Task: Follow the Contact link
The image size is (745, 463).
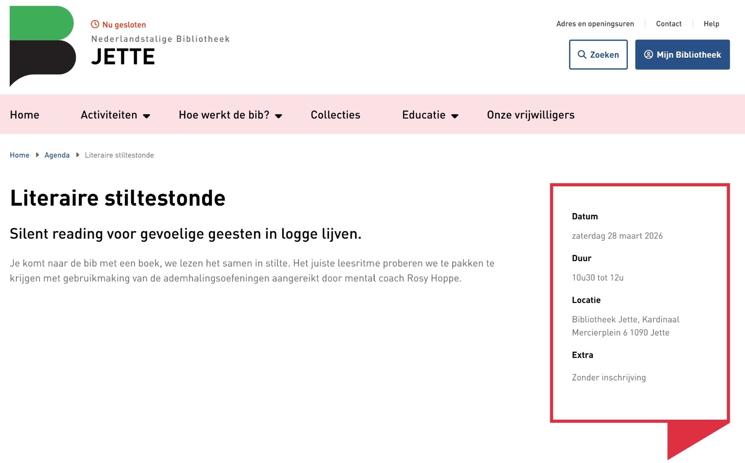Action: [x=669, y=24]
